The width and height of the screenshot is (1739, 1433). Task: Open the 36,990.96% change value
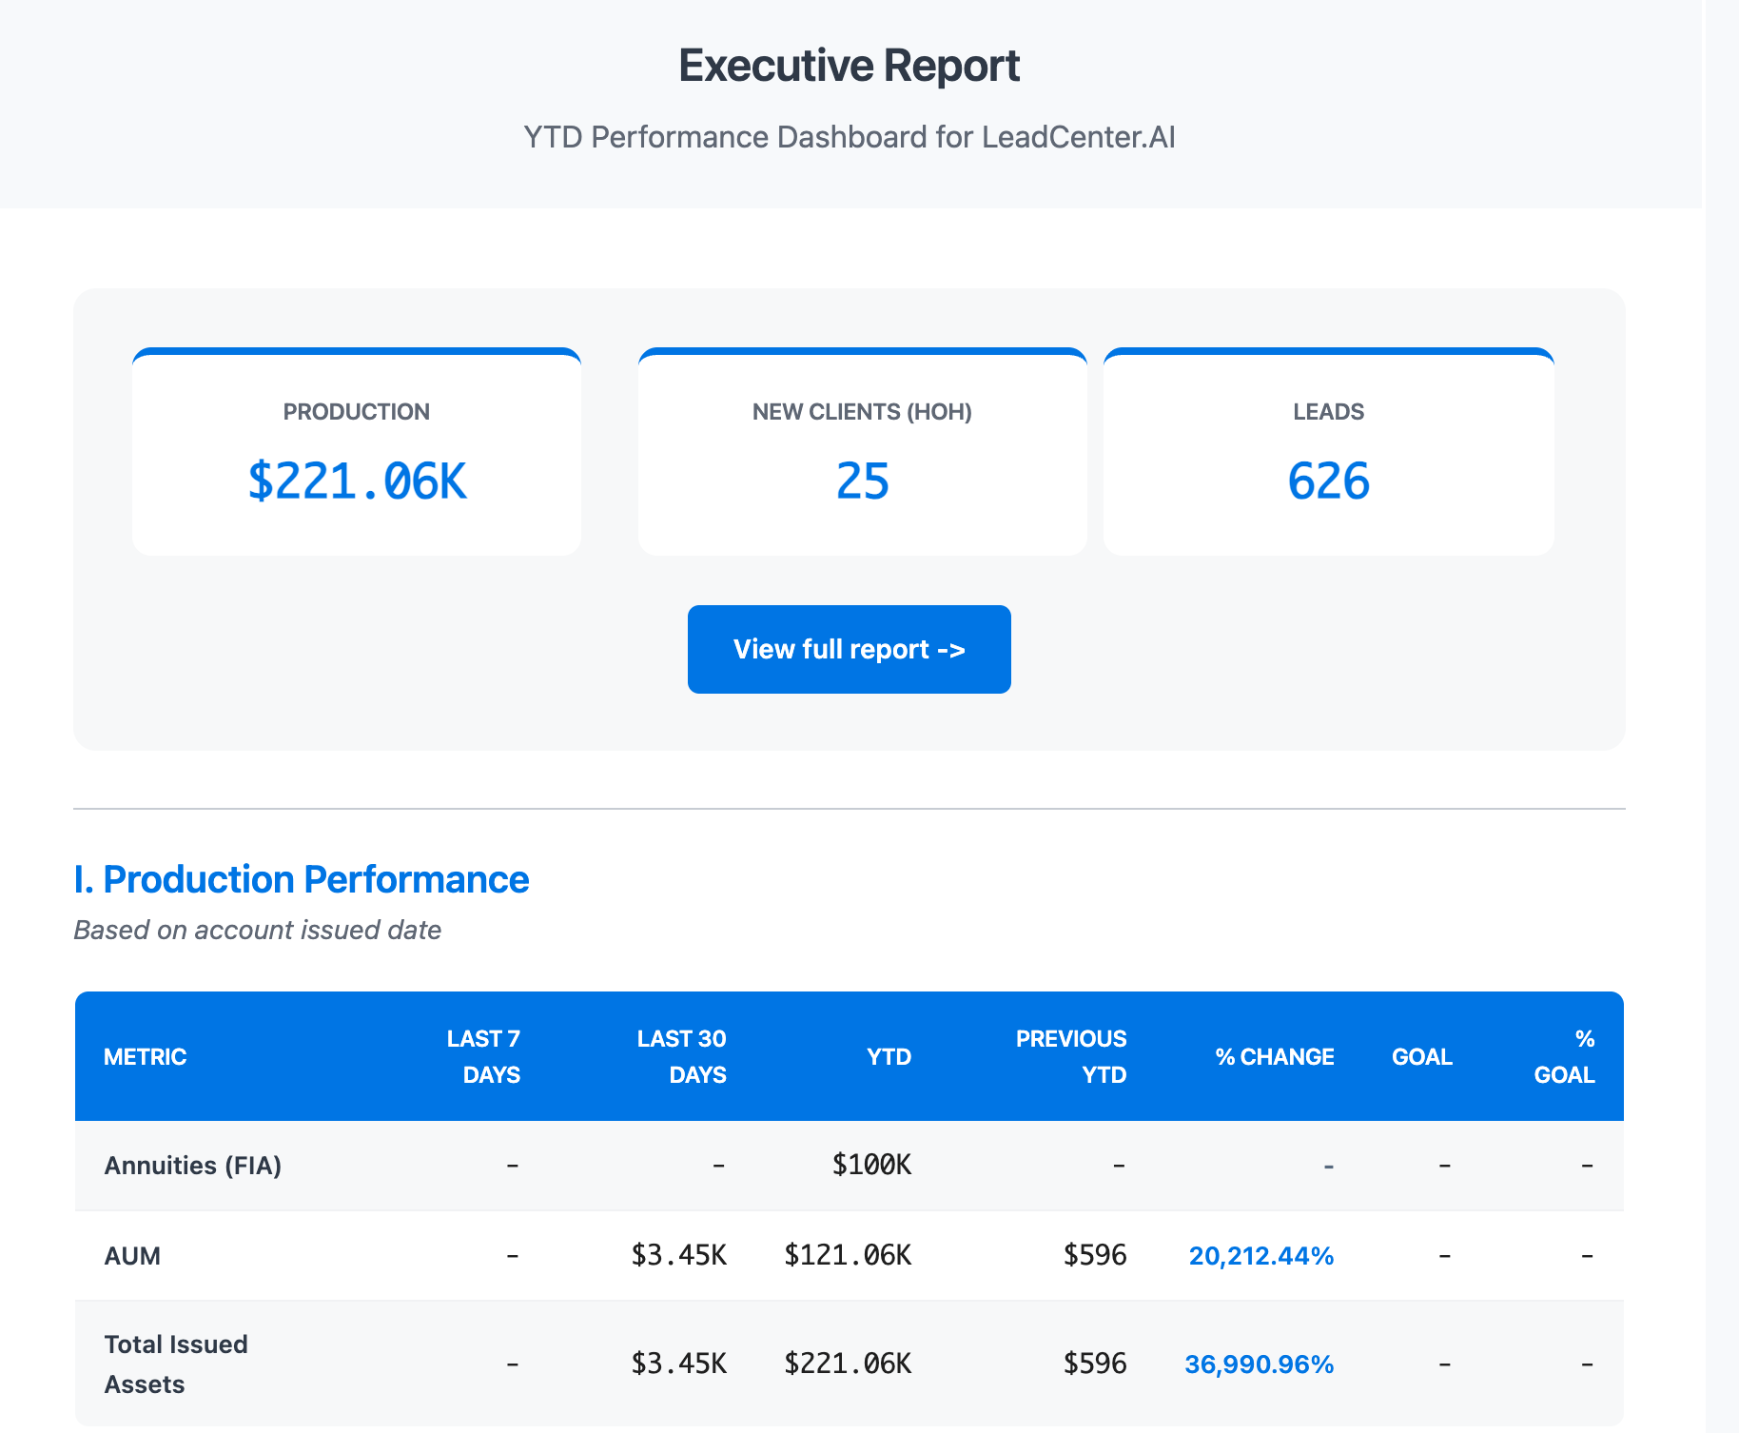pos(1259,1364)
